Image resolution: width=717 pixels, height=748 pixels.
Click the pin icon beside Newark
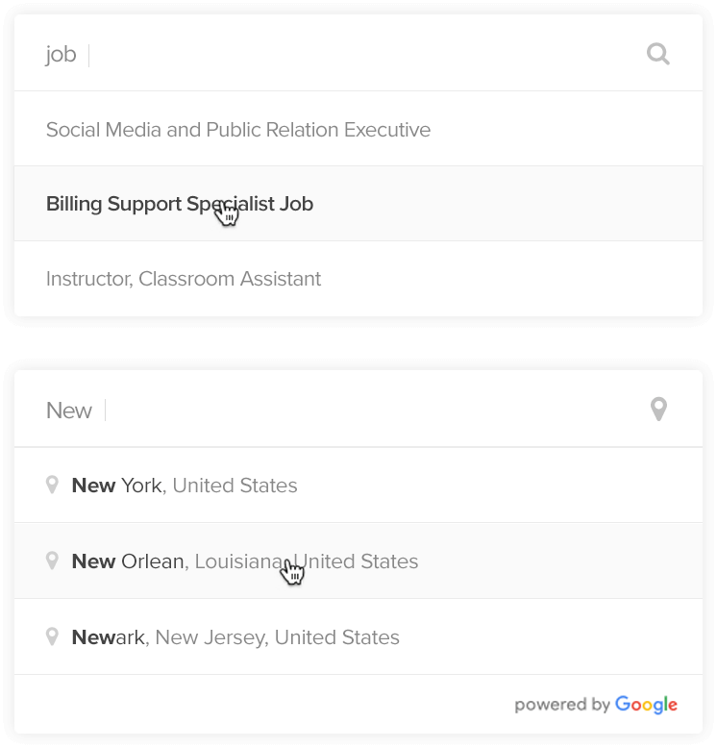click(x=53, y=636)
